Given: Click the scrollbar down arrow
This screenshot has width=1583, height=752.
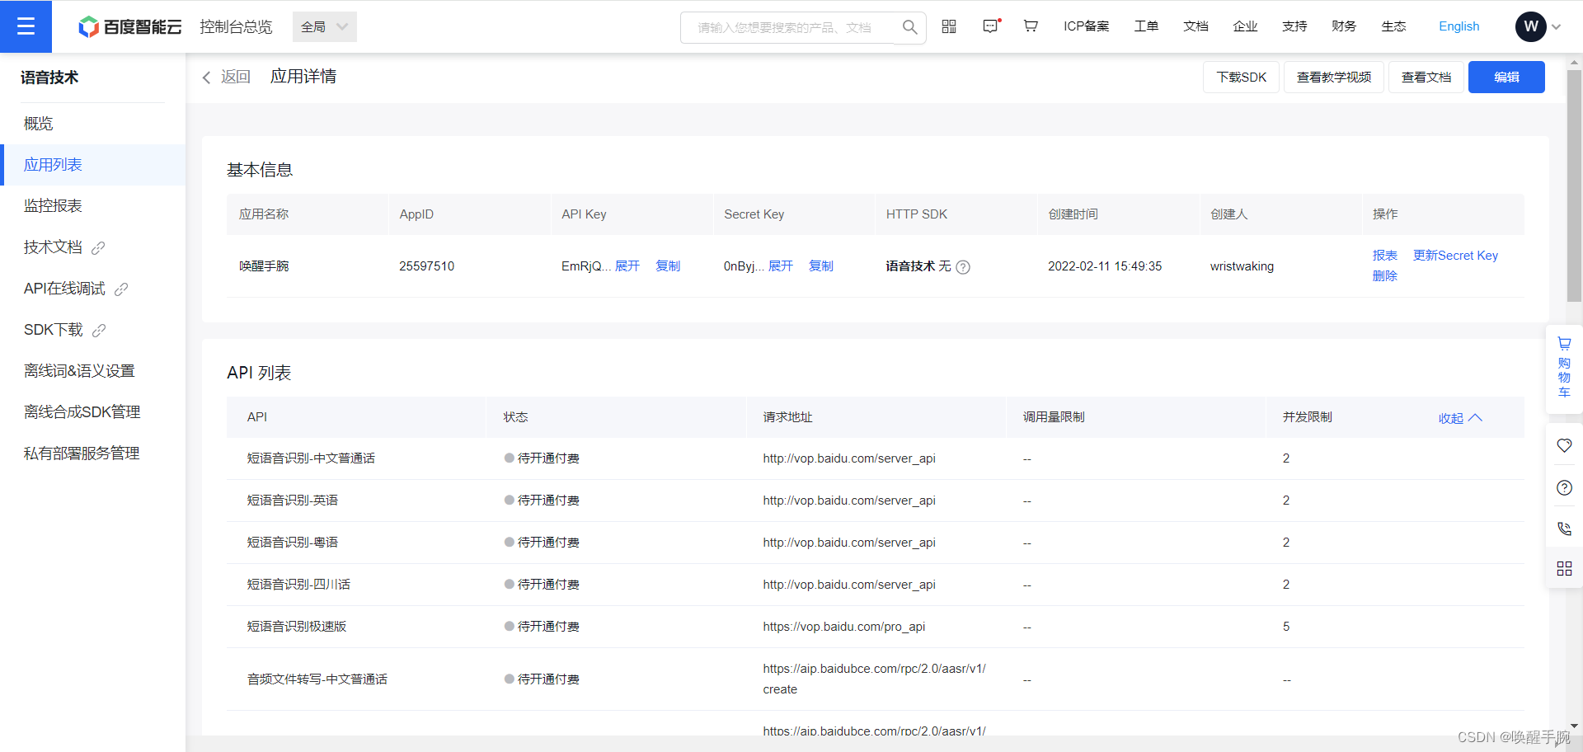Looking at the screenshot, I should pos(1574,726).
